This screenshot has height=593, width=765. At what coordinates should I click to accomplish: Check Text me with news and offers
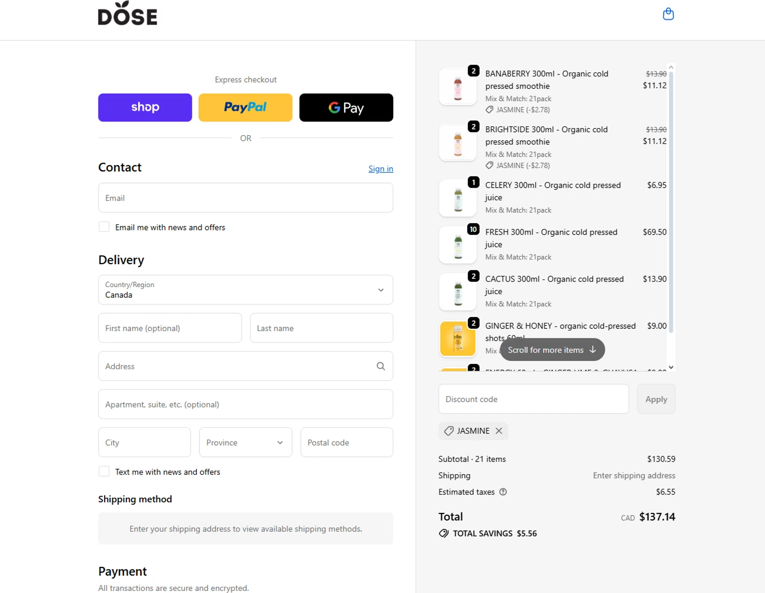tap(104, 472)
